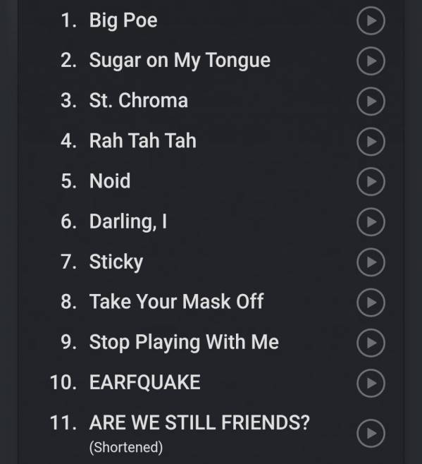
Task: Open St. Chroma song entry
Action: (x=139, y=101)
